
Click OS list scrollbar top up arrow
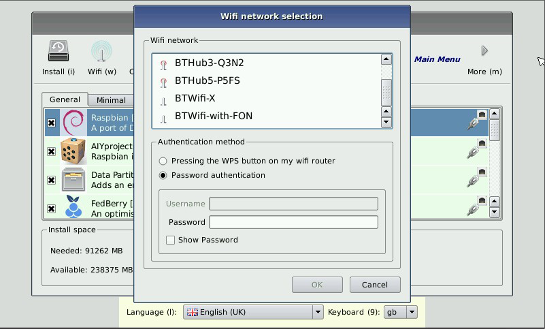[494, 114]
